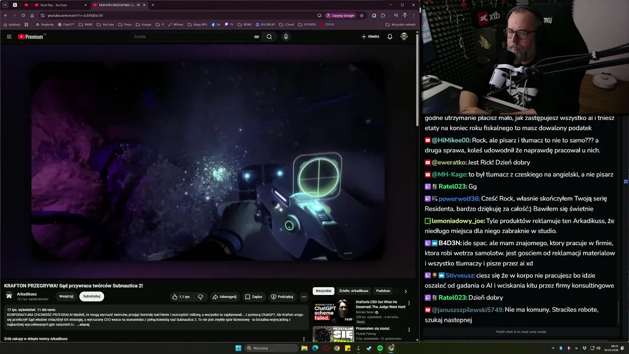Open the Chrome three-dot menu
This screenshot has width=629, height=354.
tap(413, 15)
